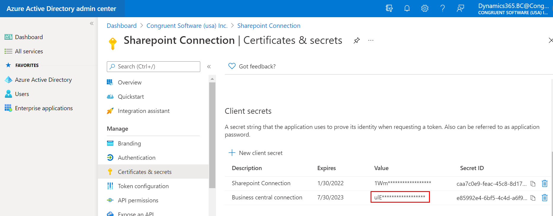Image resolution: width=553 pixels, height=216 pixels.
Task: Select Certificates & secrets menu item
Action: pos(153,172)
